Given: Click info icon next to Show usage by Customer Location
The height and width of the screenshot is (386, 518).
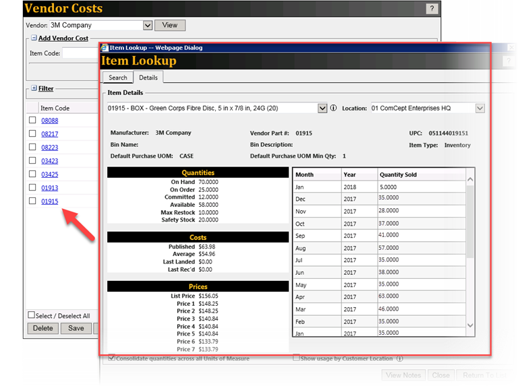Looking at the screenshot, I should click(400, 358).
